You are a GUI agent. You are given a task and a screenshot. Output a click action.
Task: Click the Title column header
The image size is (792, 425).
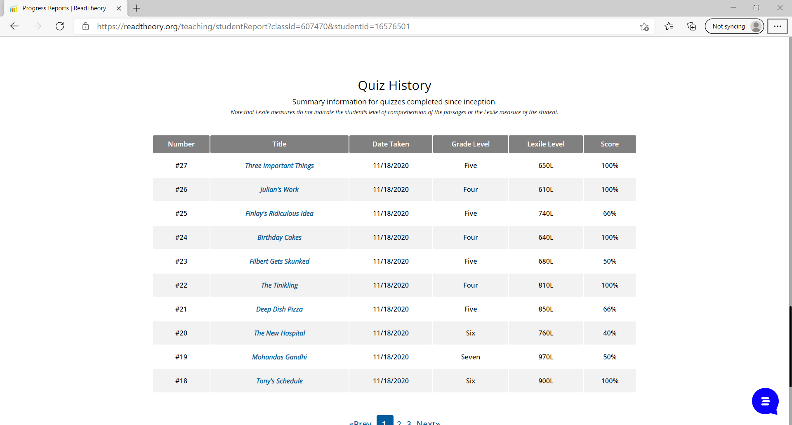[x=279, y=144]
